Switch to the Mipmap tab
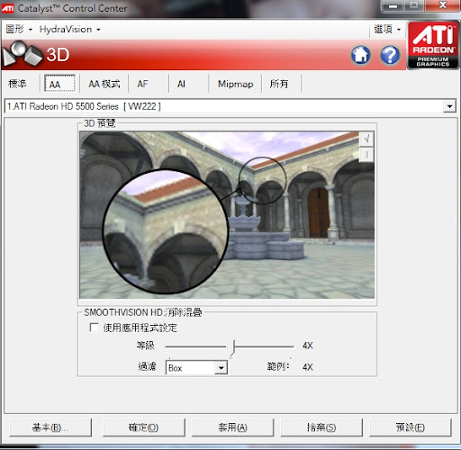This screenshot has width=461, height=450. pyautogui.click(x=236, y=84)
